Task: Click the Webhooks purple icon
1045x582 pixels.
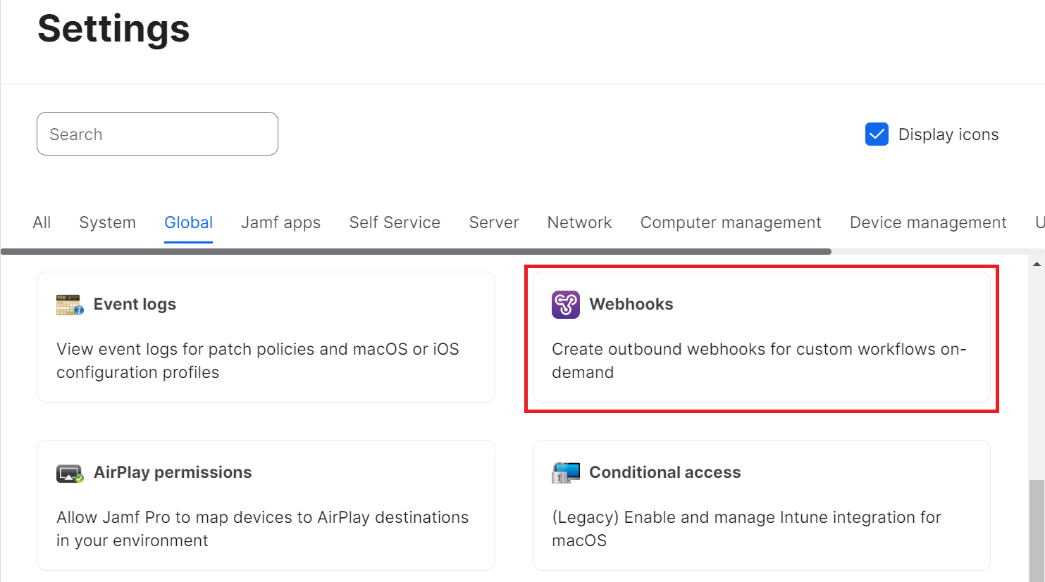Action: point(565,305)
